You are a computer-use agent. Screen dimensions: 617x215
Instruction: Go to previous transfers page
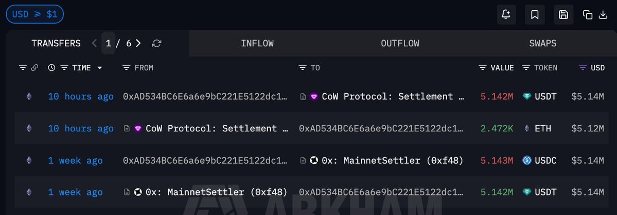(94, 44)
